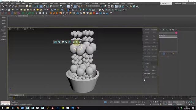
Task: Switch to the Create command panel
Action: point(160,30)
